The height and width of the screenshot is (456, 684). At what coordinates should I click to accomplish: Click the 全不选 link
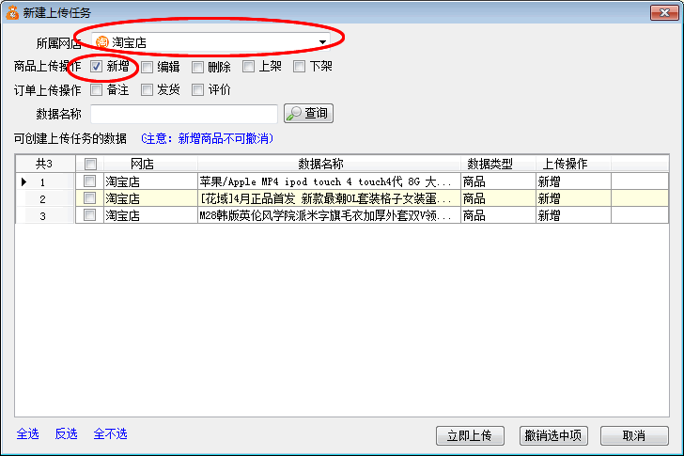coord(110,433)
